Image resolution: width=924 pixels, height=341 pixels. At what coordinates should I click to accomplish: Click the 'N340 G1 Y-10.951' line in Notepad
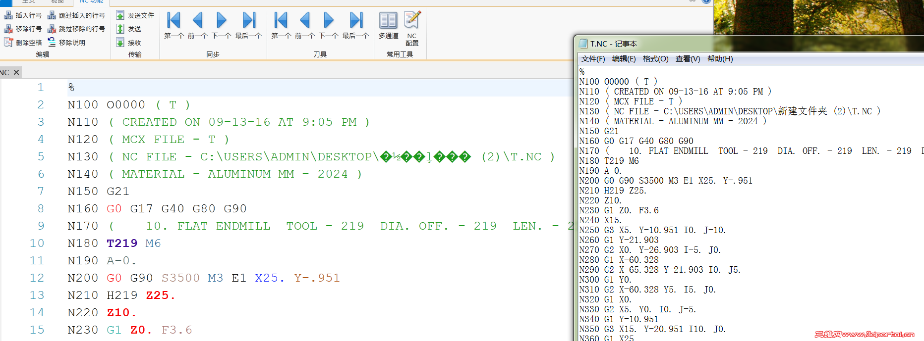point(619,319)
